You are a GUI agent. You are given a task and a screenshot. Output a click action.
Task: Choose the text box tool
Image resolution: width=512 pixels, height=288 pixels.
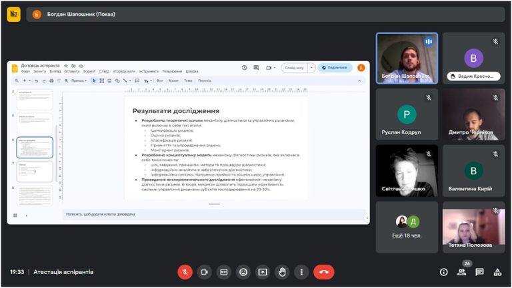(x=102, y=80)
